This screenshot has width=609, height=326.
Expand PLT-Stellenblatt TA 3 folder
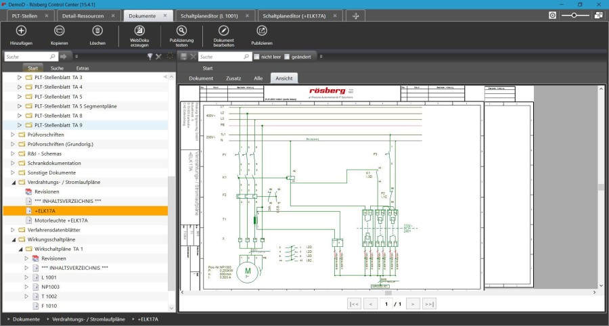[20, 77]
